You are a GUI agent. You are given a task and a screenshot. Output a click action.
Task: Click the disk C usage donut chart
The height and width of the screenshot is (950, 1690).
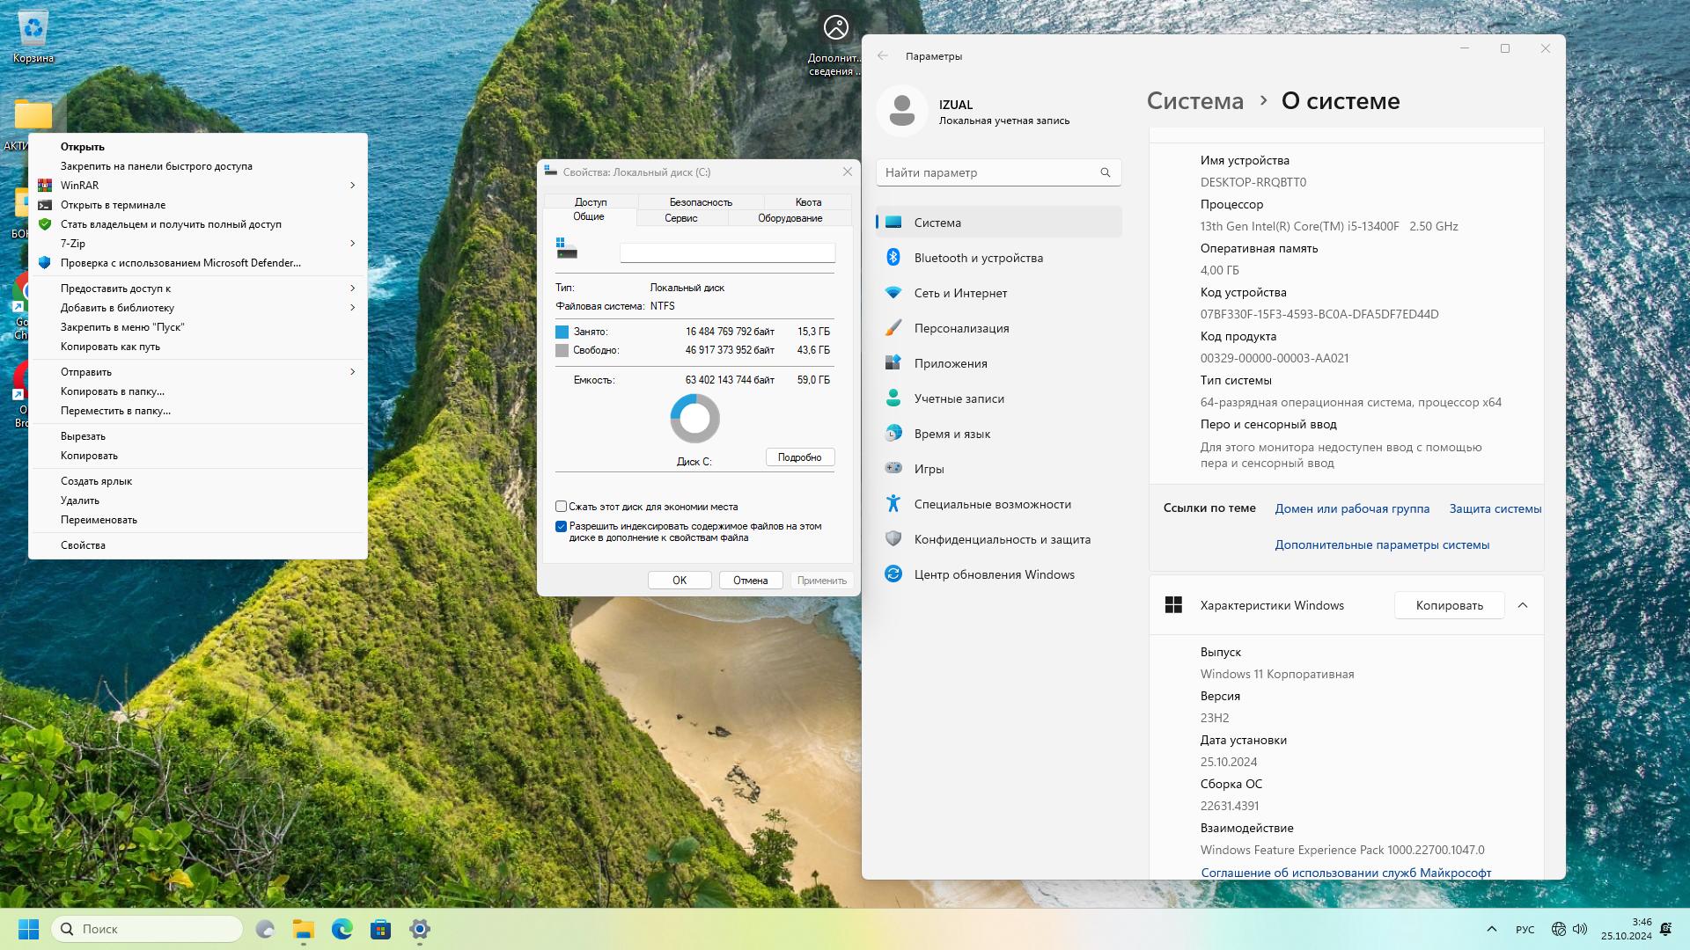694,419
